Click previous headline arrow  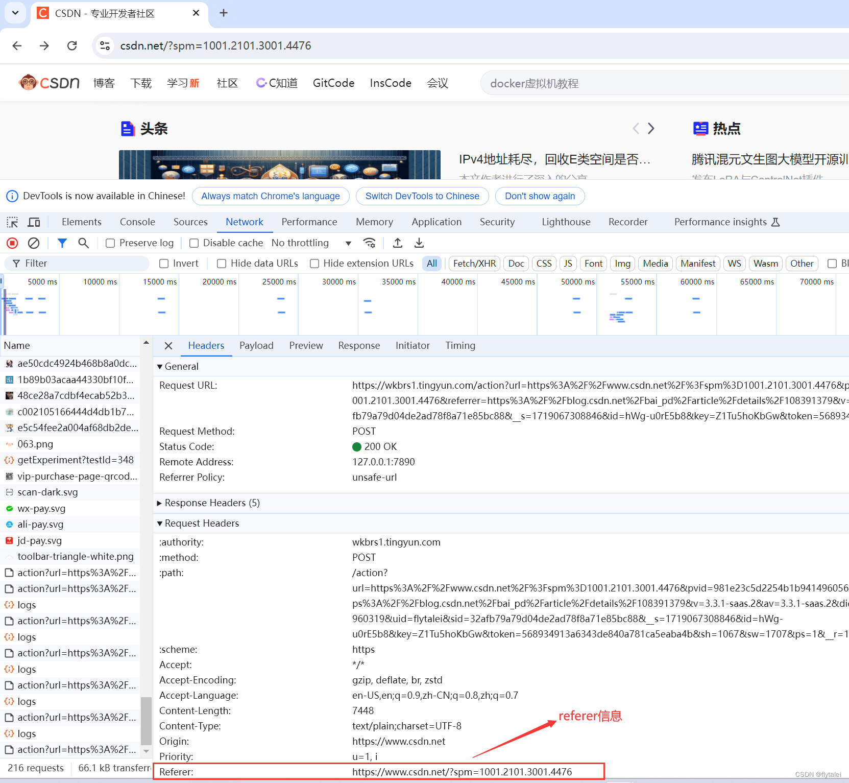click(x=636, y=128)
